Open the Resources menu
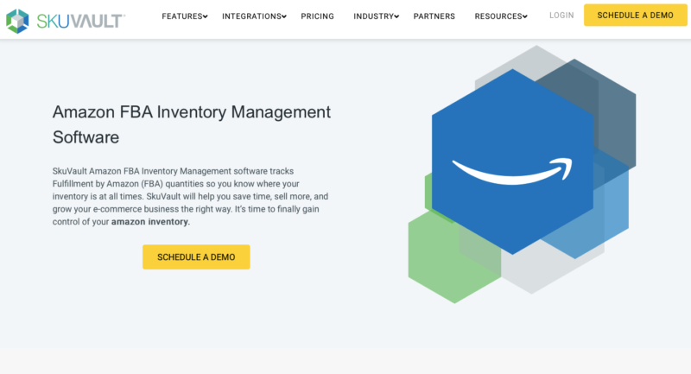Image resolution: width=691 pixels, height=374 pixels. (x=498, y=16)
